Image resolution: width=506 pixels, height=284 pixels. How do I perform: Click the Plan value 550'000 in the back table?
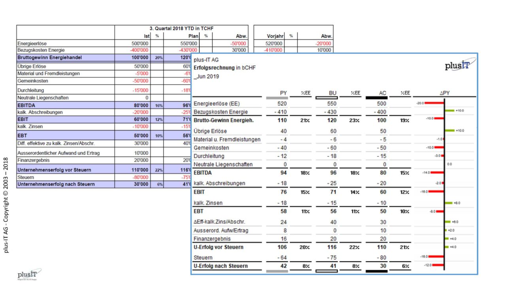pyautogui.click(x=189, y=43)
